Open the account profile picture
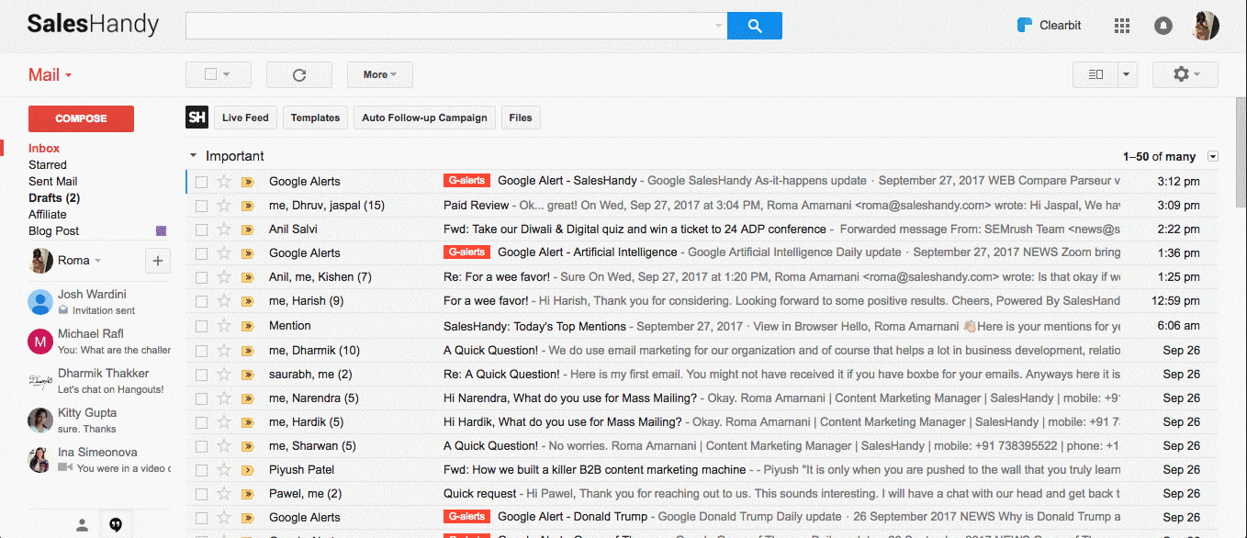 1206,26
